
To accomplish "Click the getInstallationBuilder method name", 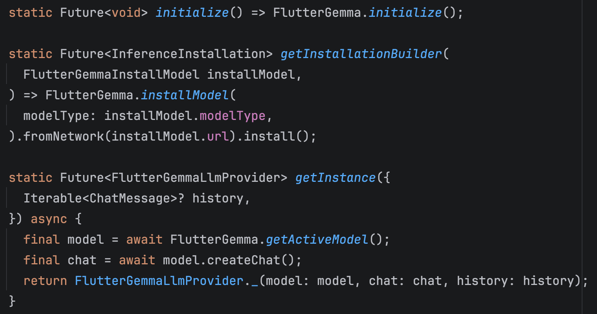I will [x=361, y=54].
